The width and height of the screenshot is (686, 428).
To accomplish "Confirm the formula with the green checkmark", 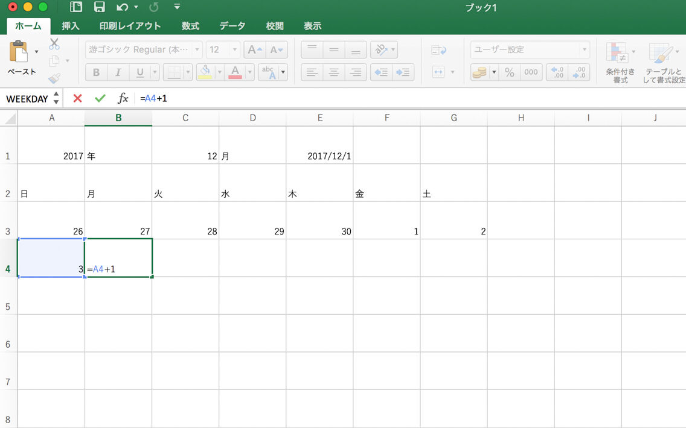I will pyautogui.click(x=100, y=98).
